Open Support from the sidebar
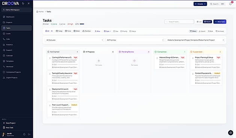 [x=17, y=50]
